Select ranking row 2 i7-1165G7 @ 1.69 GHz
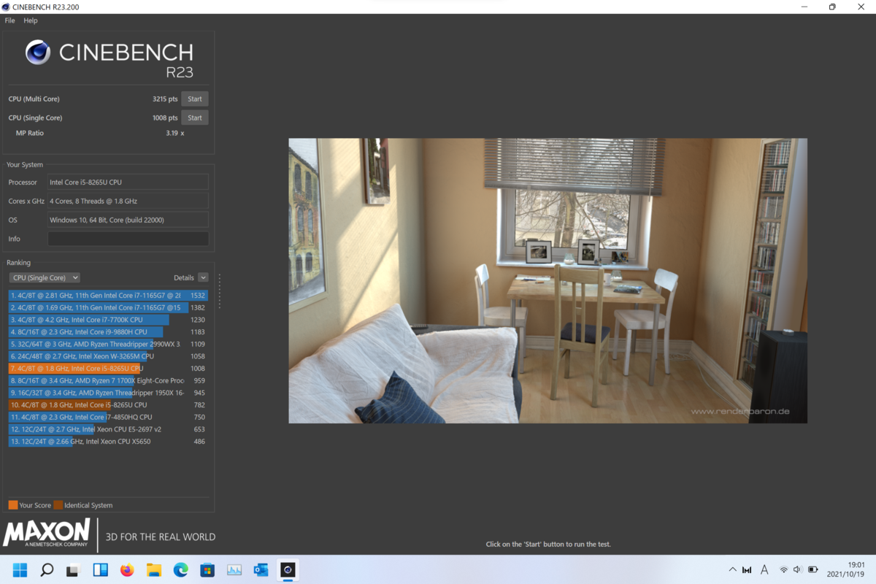 tap(108, 308)
